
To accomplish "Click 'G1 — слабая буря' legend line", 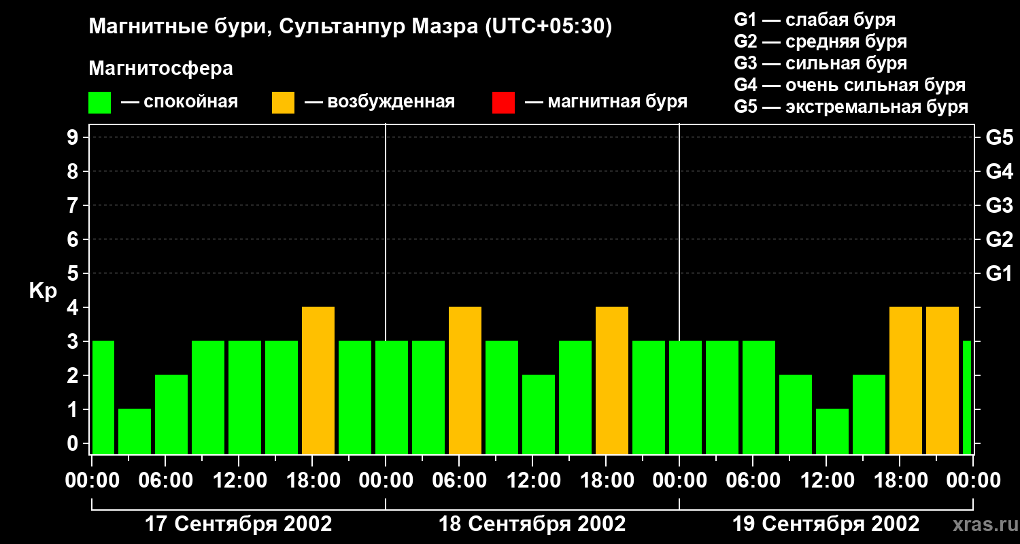I will (x=815, y=20).
